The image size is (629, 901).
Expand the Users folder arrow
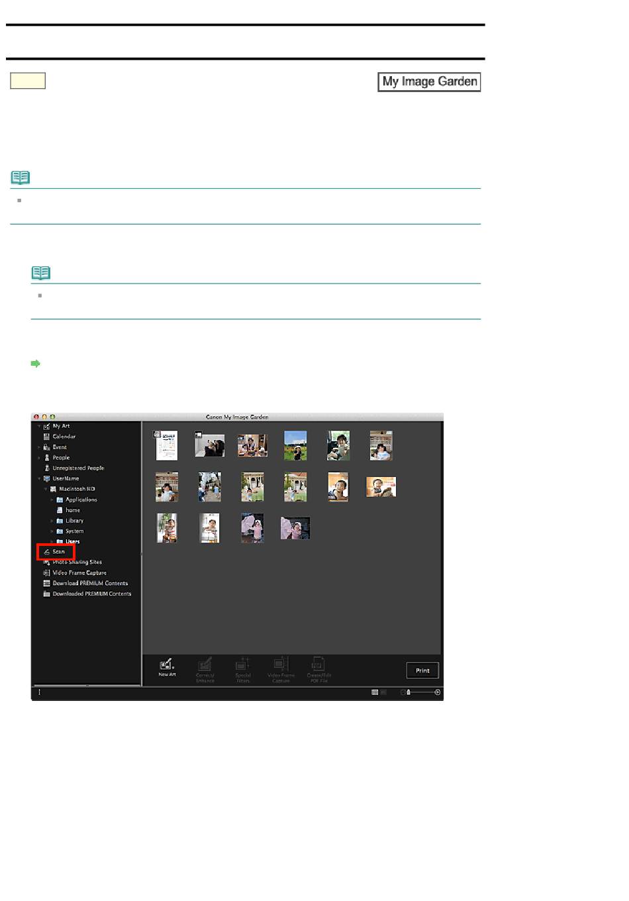(x=52, y=541)
